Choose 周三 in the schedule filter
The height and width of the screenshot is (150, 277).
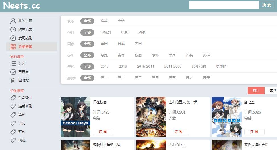coord(138,78)
